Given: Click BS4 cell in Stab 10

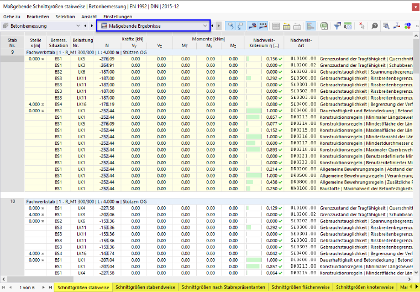Looking at the screenshot, I should pyautogui.click(x=59, y=254).
